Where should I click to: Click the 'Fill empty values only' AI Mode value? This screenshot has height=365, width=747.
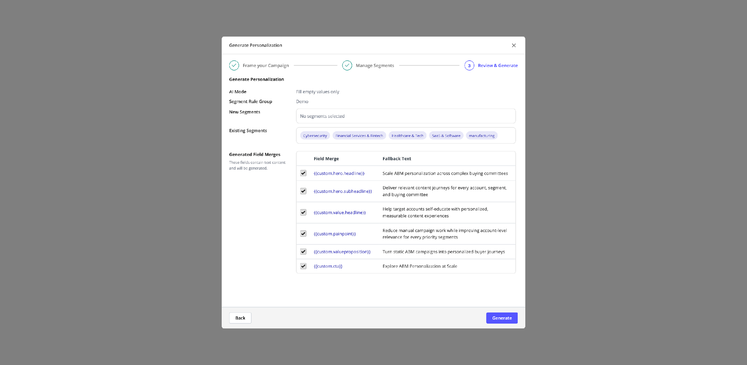(x=318, y=92)
